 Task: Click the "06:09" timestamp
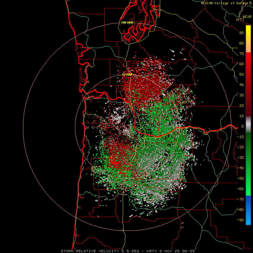coord(188,251)
